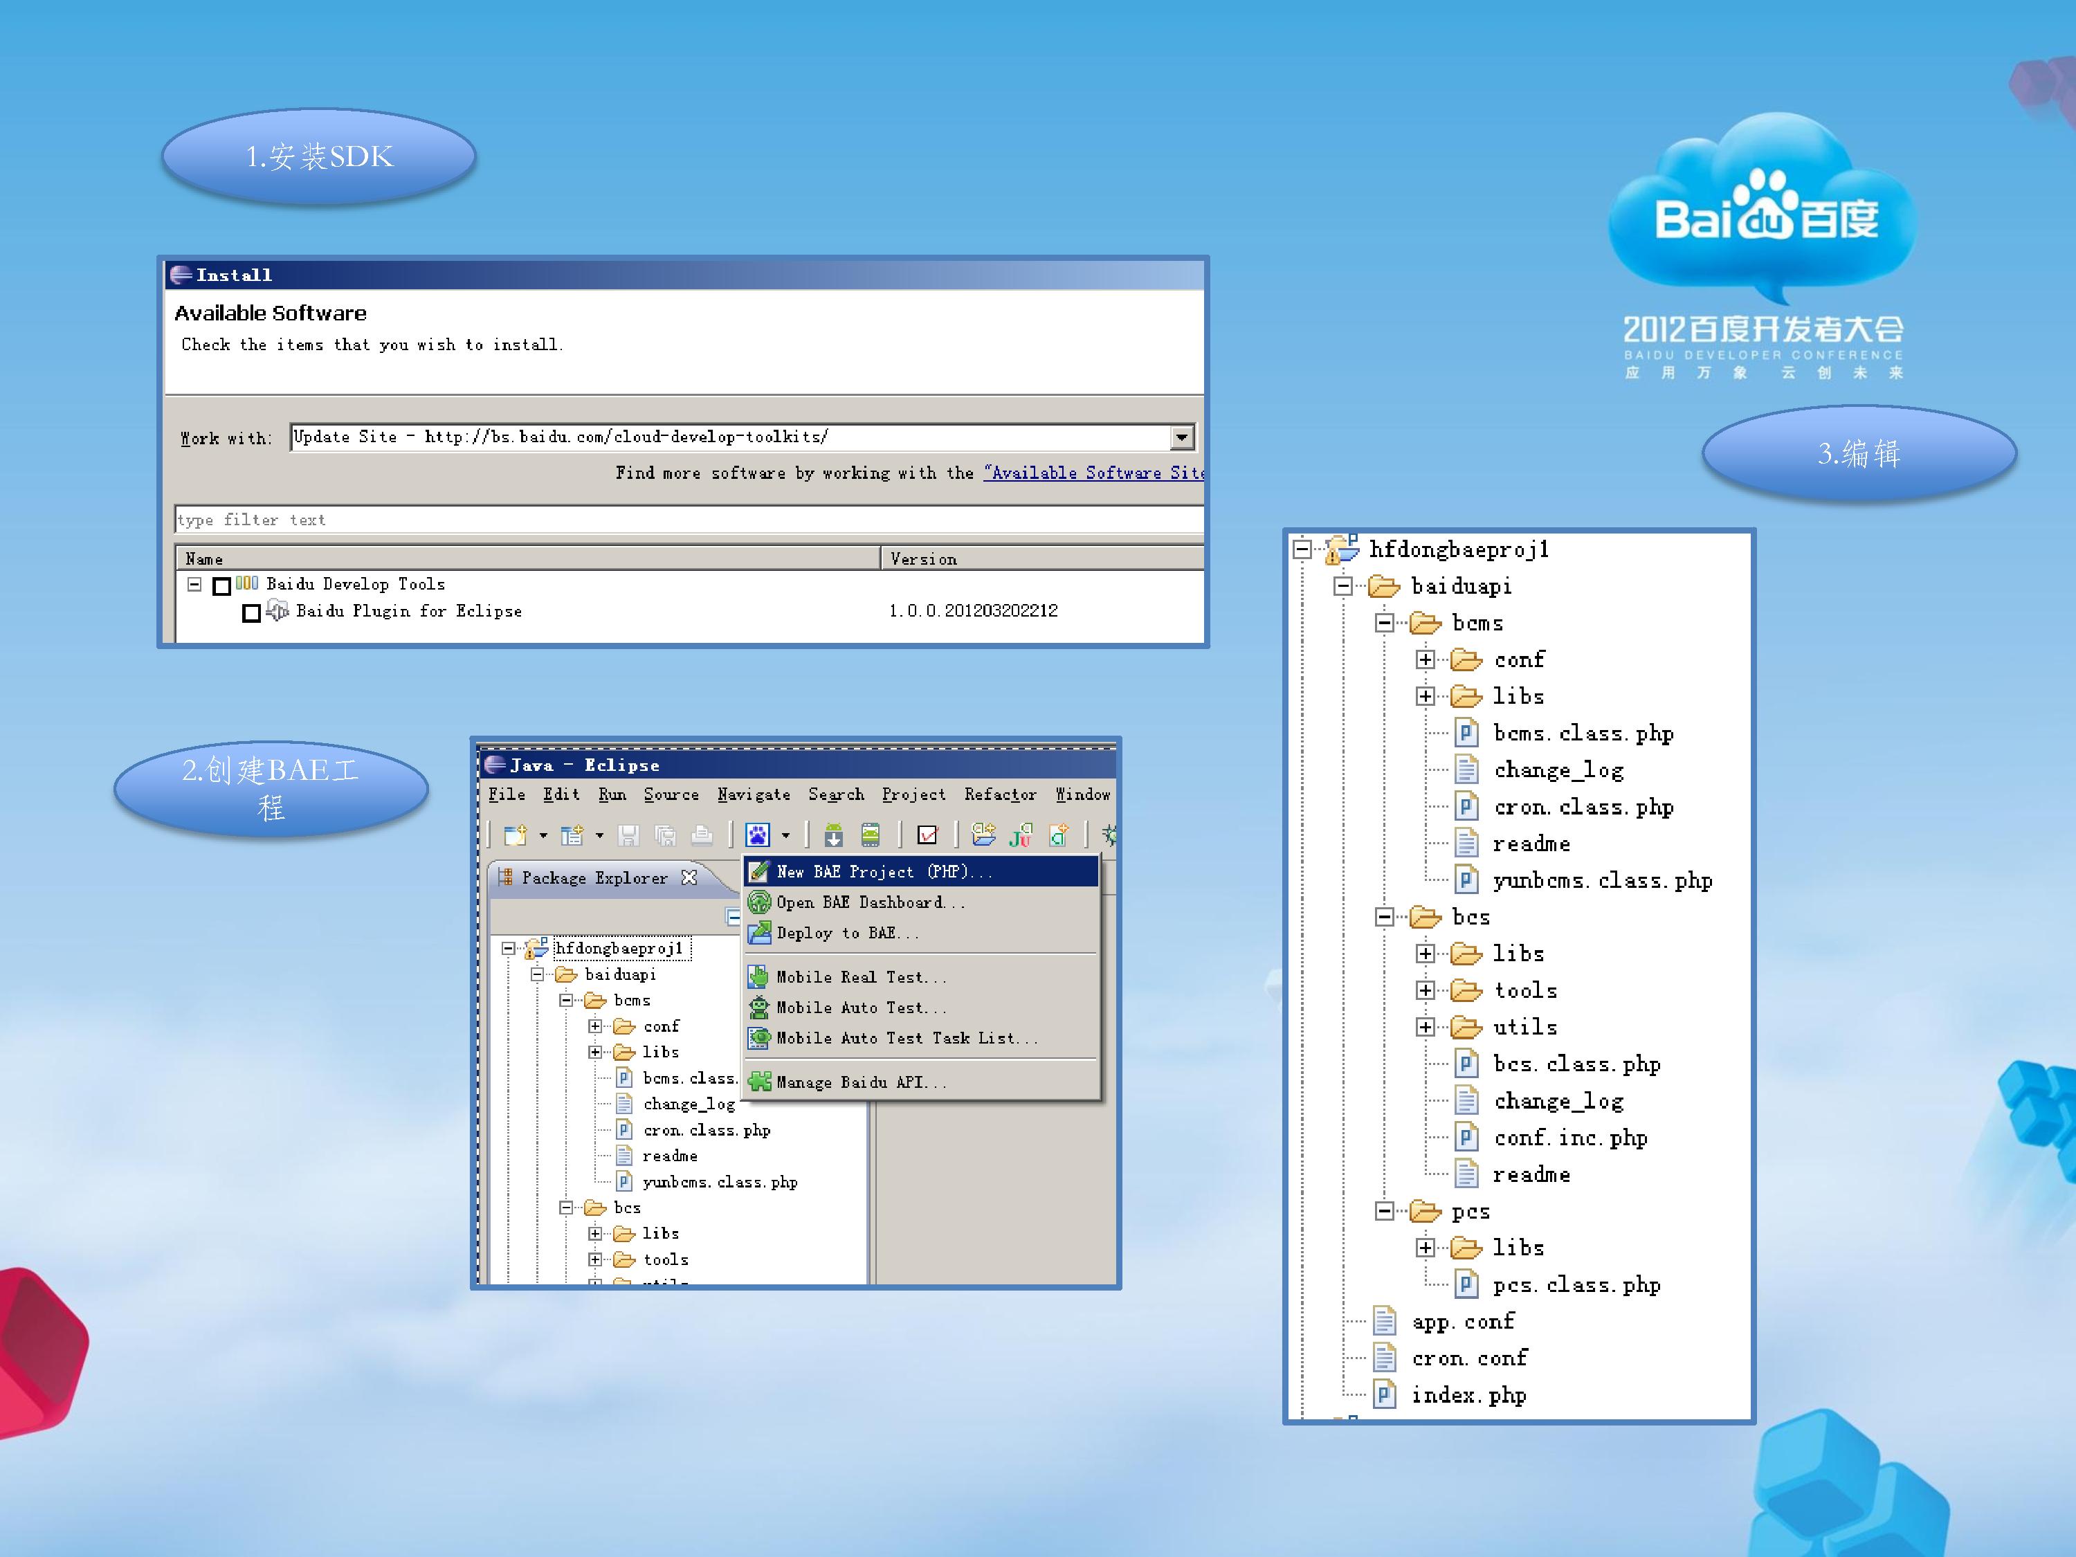The width and height of the screenshot is (2076, 1557).
Task: Click the Name column header in Install dialog
Action: (x=527, y=558)
